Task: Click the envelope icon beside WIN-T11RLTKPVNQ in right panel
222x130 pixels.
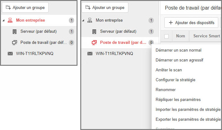Action: [x=90, y=54]
